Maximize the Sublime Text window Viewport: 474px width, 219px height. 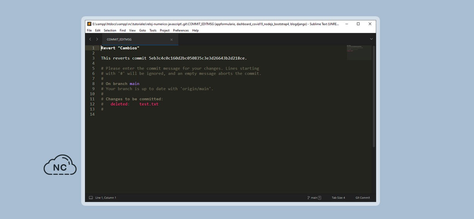coord(358,24)
